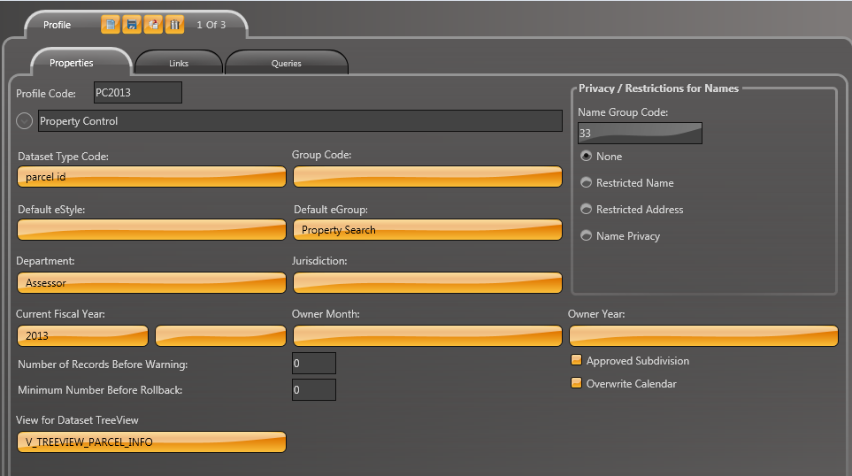Select the None radio button
The width and height of the screenshot is (852, 476).
pos(586,156)
